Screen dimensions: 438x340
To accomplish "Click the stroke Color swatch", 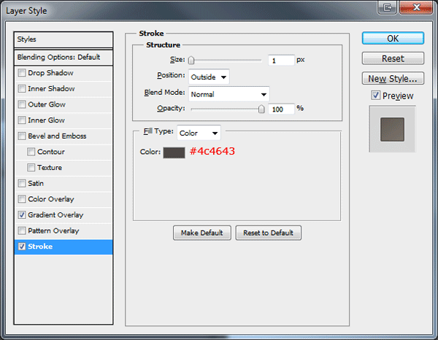I will point(174,152).
